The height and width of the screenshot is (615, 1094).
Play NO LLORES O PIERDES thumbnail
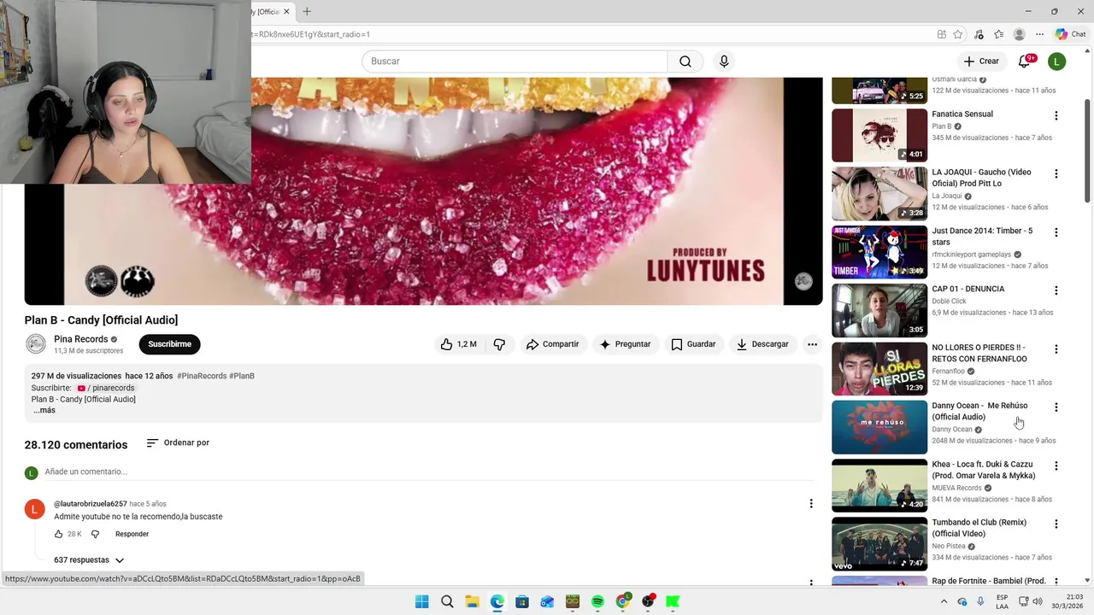pos(879,368)
